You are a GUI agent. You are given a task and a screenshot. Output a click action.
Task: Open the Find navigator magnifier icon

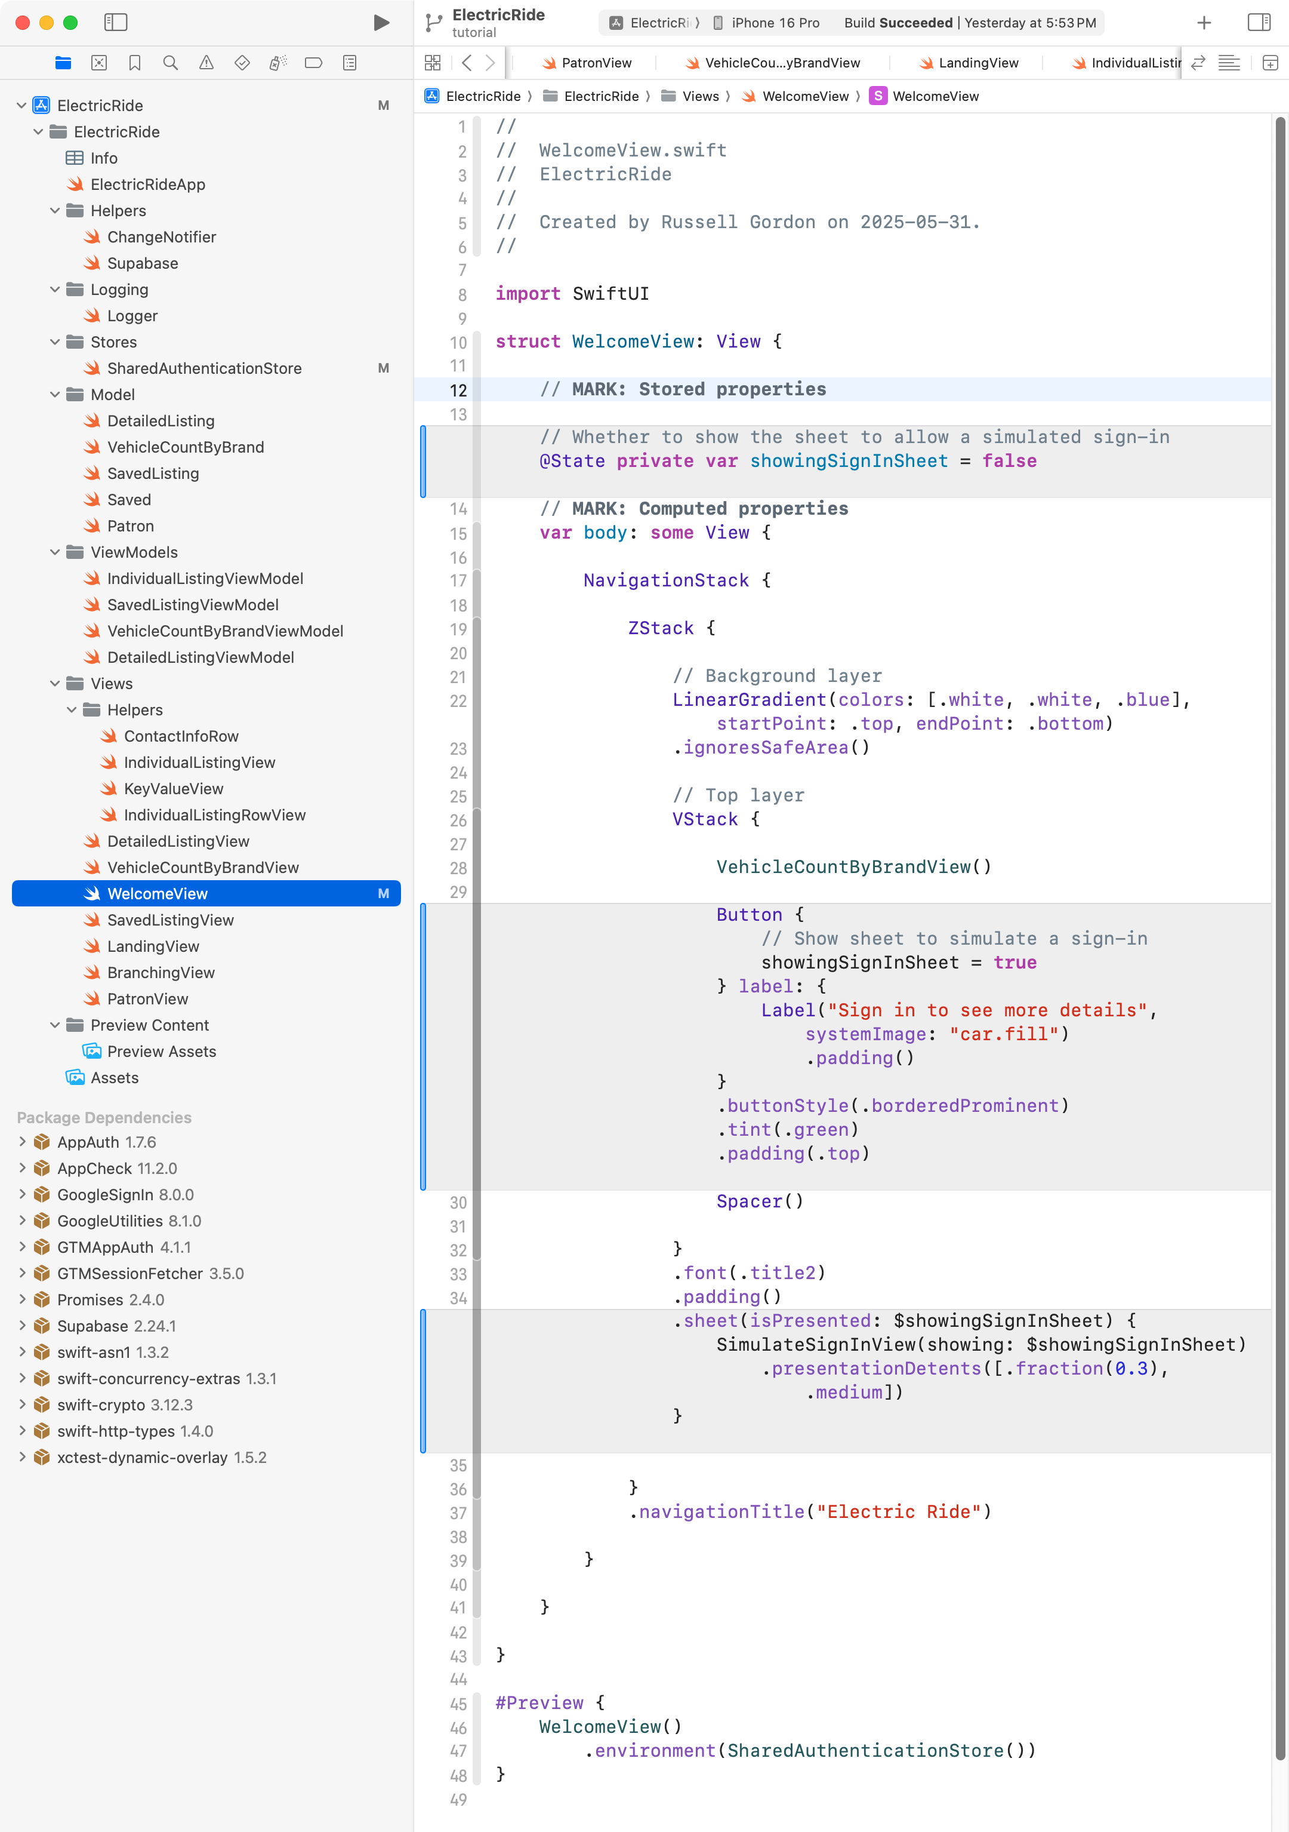170,63
